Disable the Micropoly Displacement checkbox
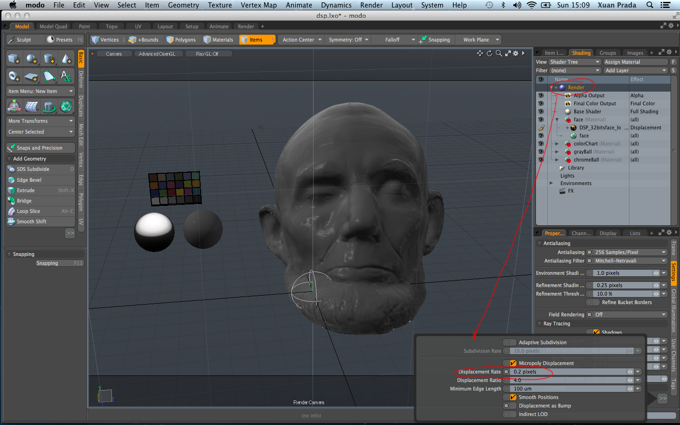680x425 pixels. pos(513,363)
